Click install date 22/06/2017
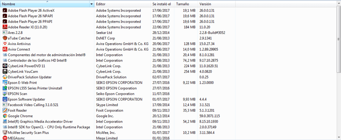Screen dimensions: 341x140 [x=161, y=27]
